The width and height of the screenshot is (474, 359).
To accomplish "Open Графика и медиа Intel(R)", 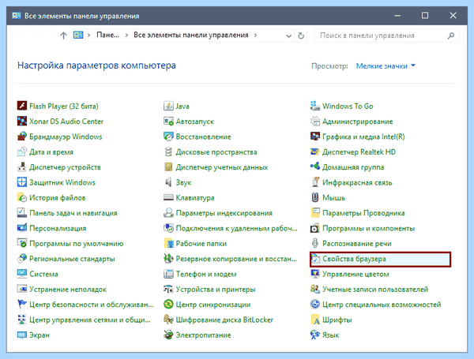I will (363, 136).
